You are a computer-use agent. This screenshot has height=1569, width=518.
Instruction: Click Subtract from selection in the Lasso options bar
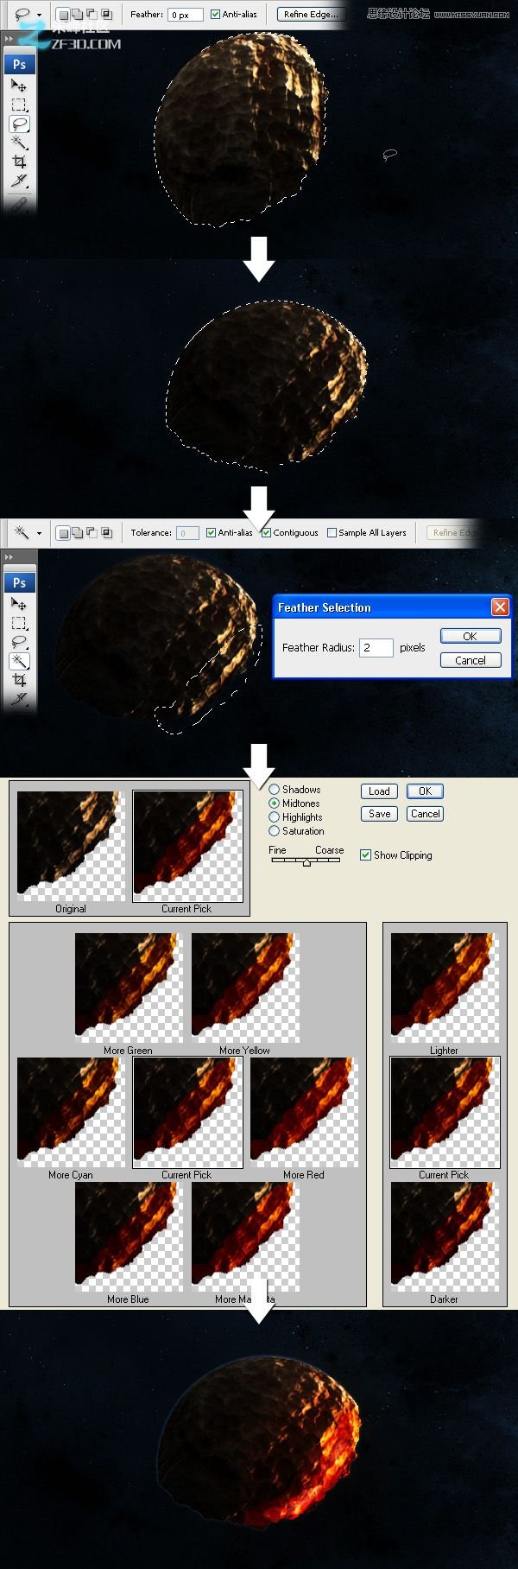[x=92, y=15]
